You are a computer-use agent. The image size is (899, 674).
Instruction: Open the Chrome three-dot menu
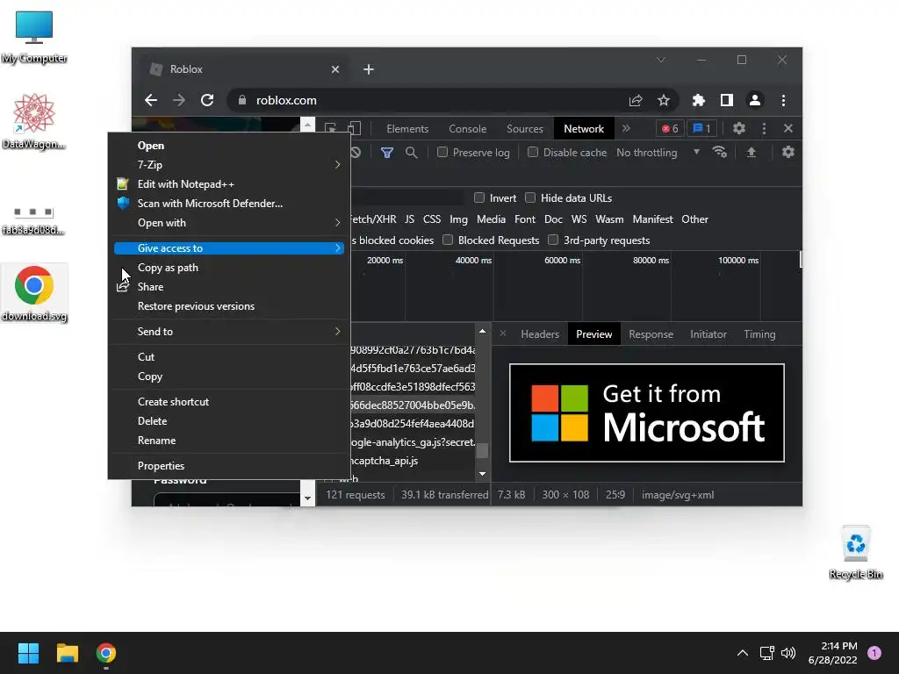click(x=783, y=100)
